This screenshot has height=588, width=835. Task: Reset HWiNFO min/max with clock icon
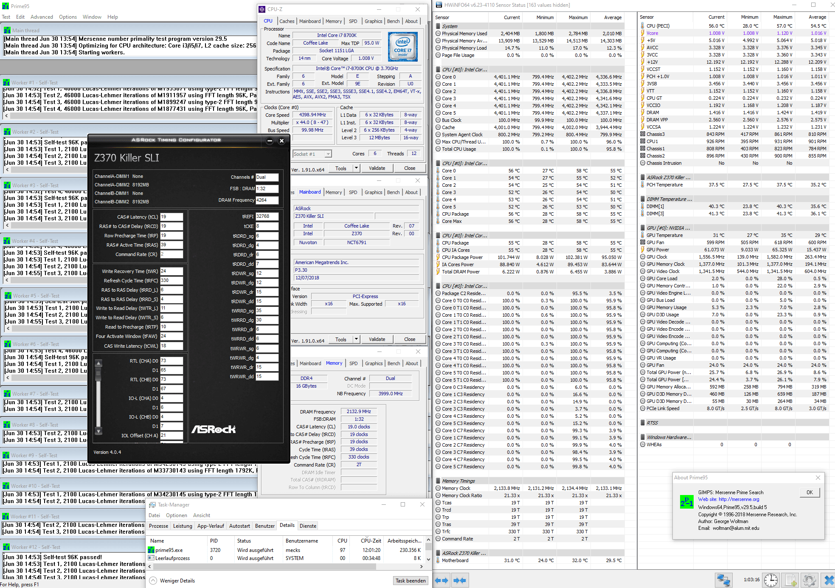[x=771, y=580]
